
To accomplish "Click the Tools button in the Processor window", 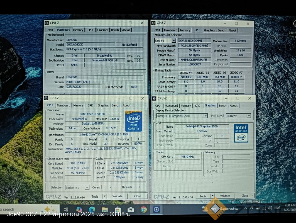I will 95,196.
